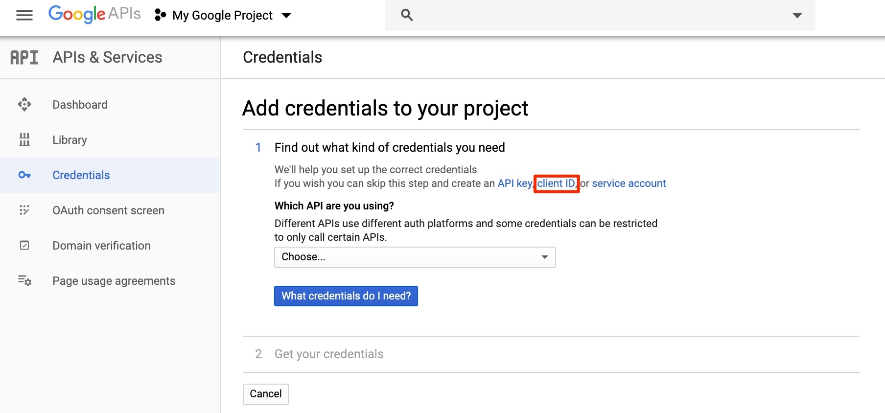Click the Google APIs logo
Image resolution: width=885 pixels, height=413 pixels.
(x=94, y=15)
